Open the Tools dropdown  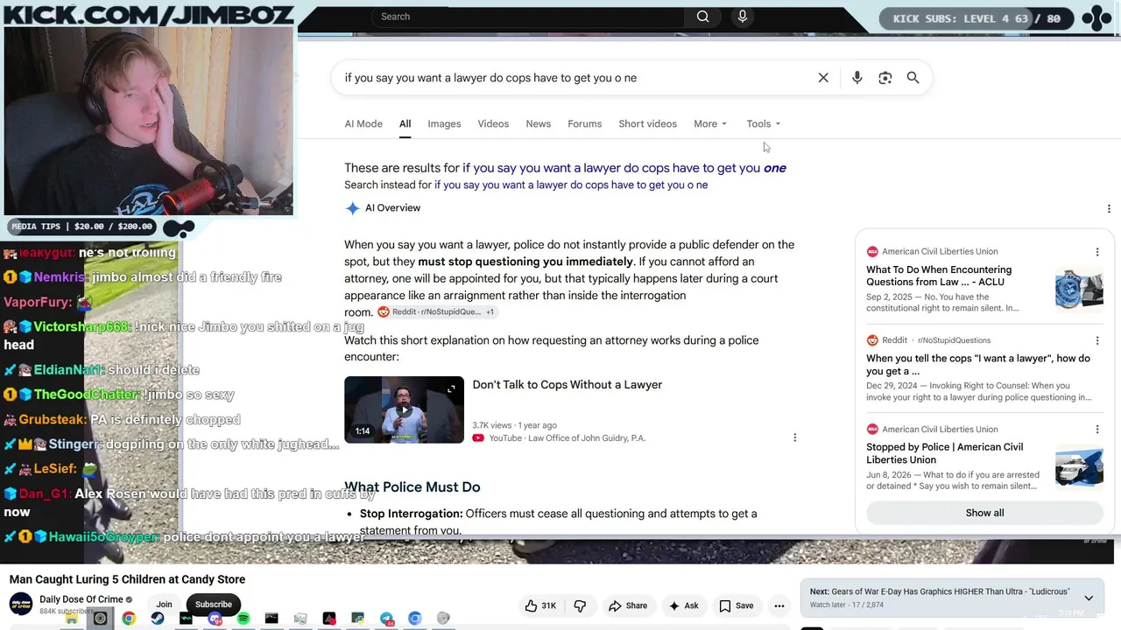pos(763,123)
